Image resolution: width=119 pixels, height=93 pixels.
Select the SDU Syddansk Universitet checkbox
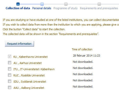point(9,81)
